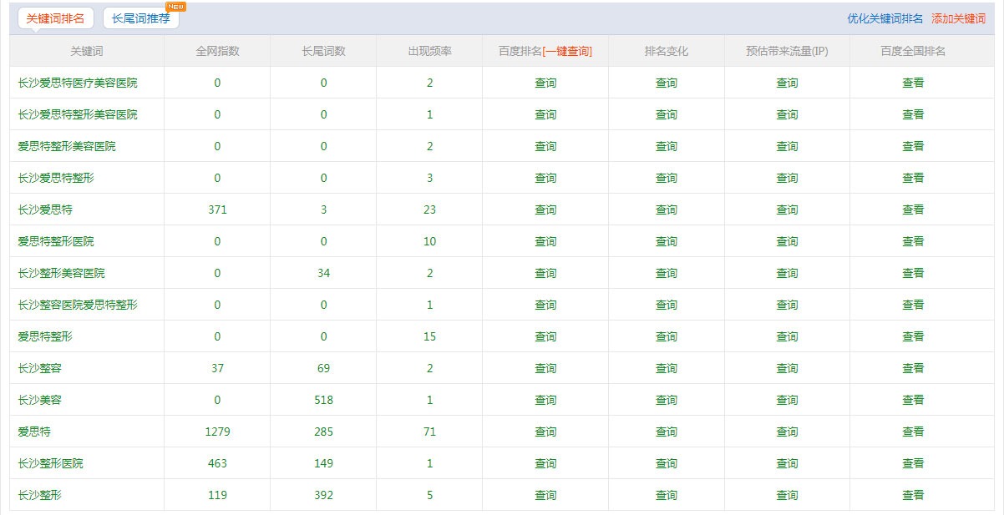View 百度全国排名 for 长沙整容医院爱思特整形
The height and width of the screenshot is (515, 1004).
click(x=913, y=305)
